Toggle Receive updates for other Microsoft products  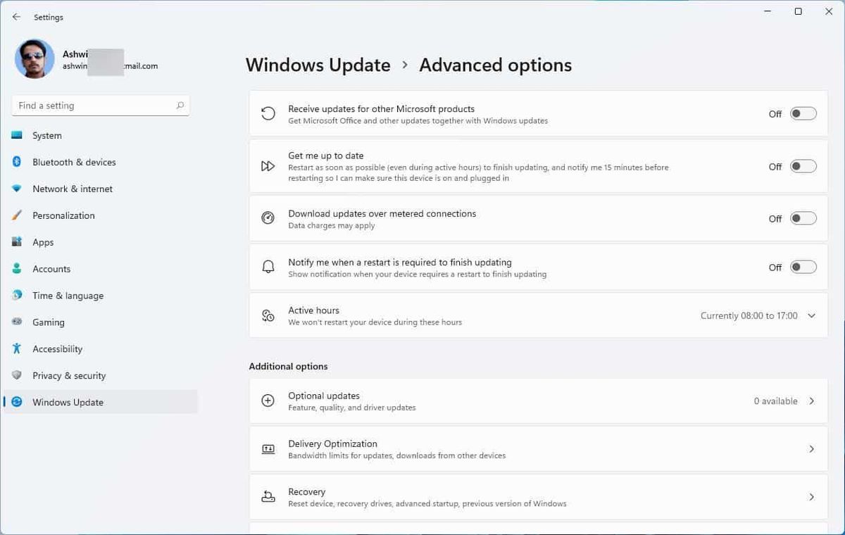pyautogui.click(x=803, y=114)
